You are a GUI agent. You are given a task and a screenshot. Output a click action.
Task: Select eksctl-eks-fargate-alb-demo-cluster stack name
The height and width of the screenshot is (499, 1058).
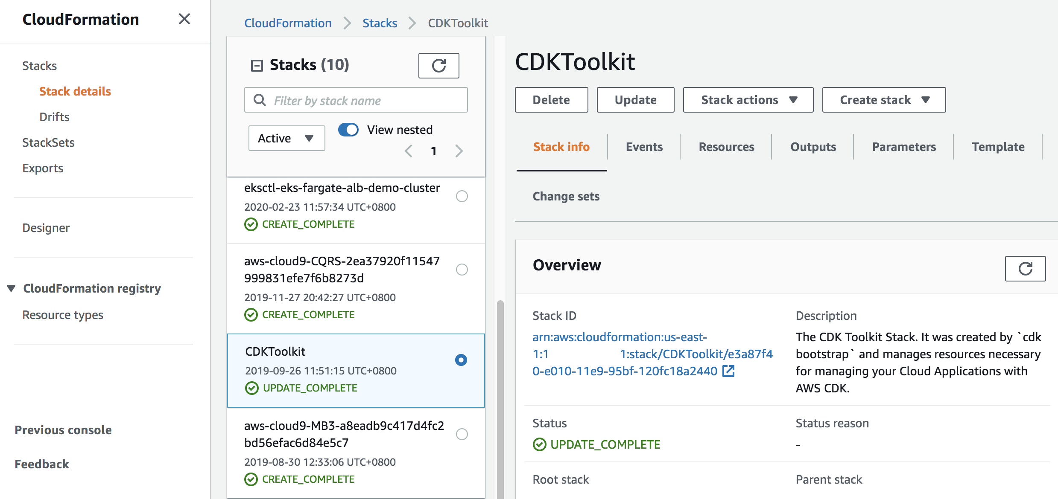(342, 188)
